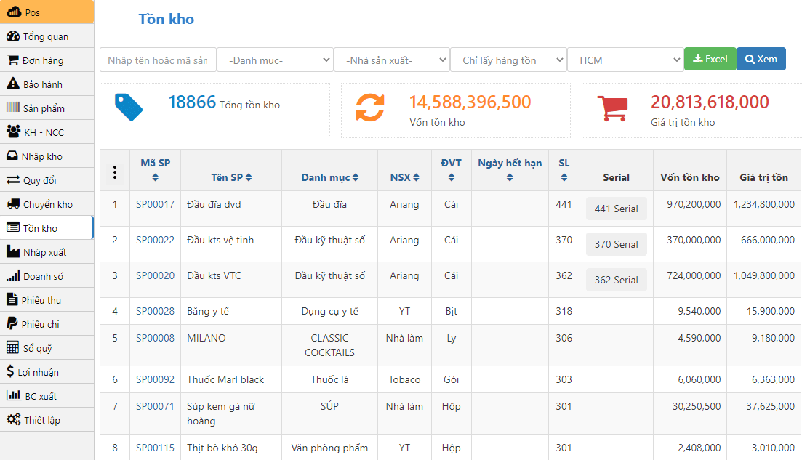Click the Chuyển kho truck icon
Viewport: 802px width, 460px height.
tap(13, 204)
